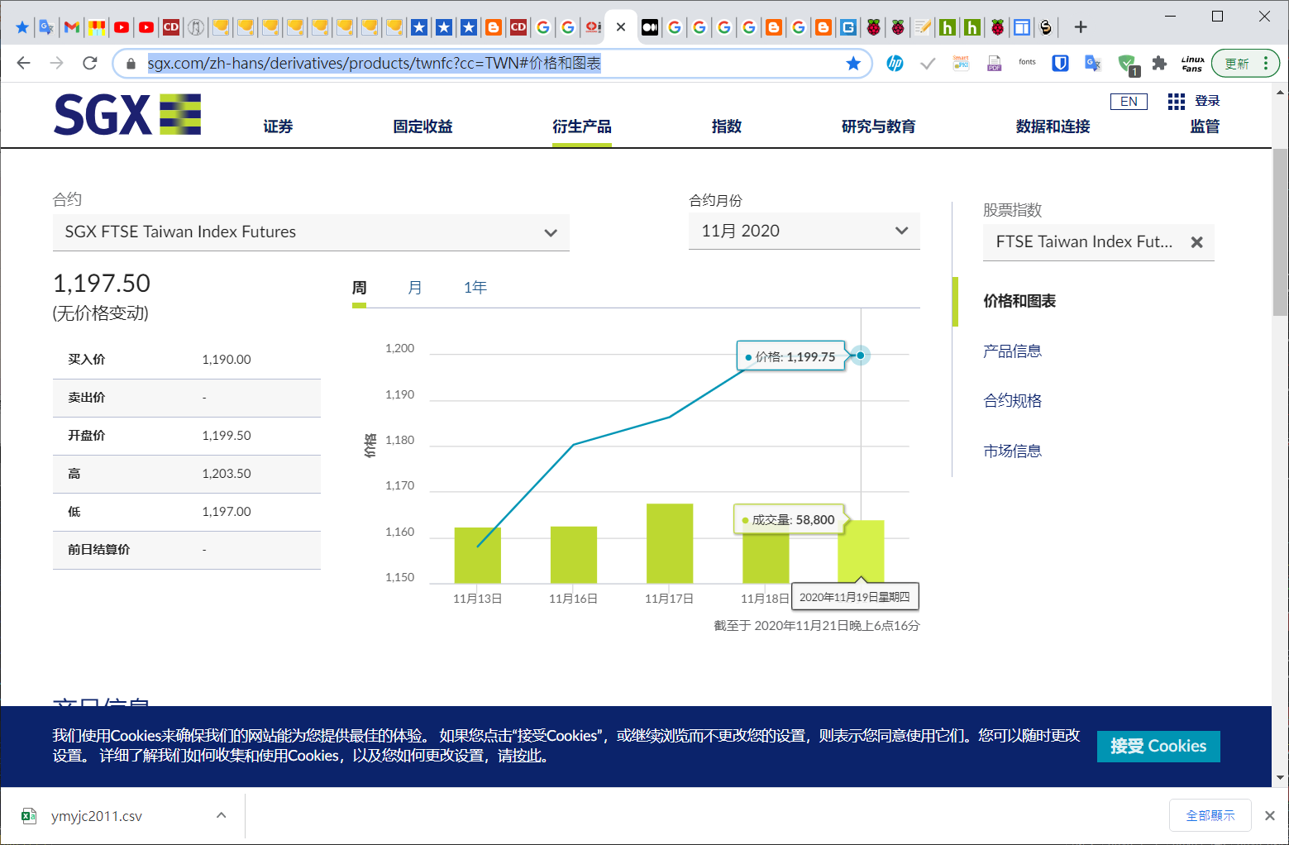1289x845 pixels.
Task: Open the 数据和连接 navigation menu
Action: [x=1053, y=127]
